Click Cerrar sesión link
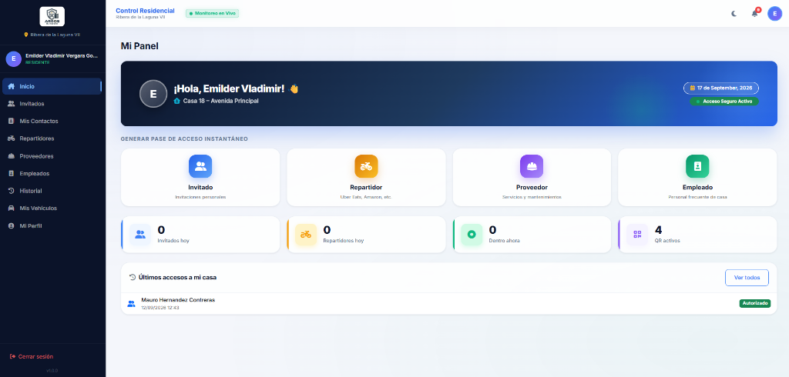Image resolution: width=789 pixels, height=377 pixels. click(35, 356)
